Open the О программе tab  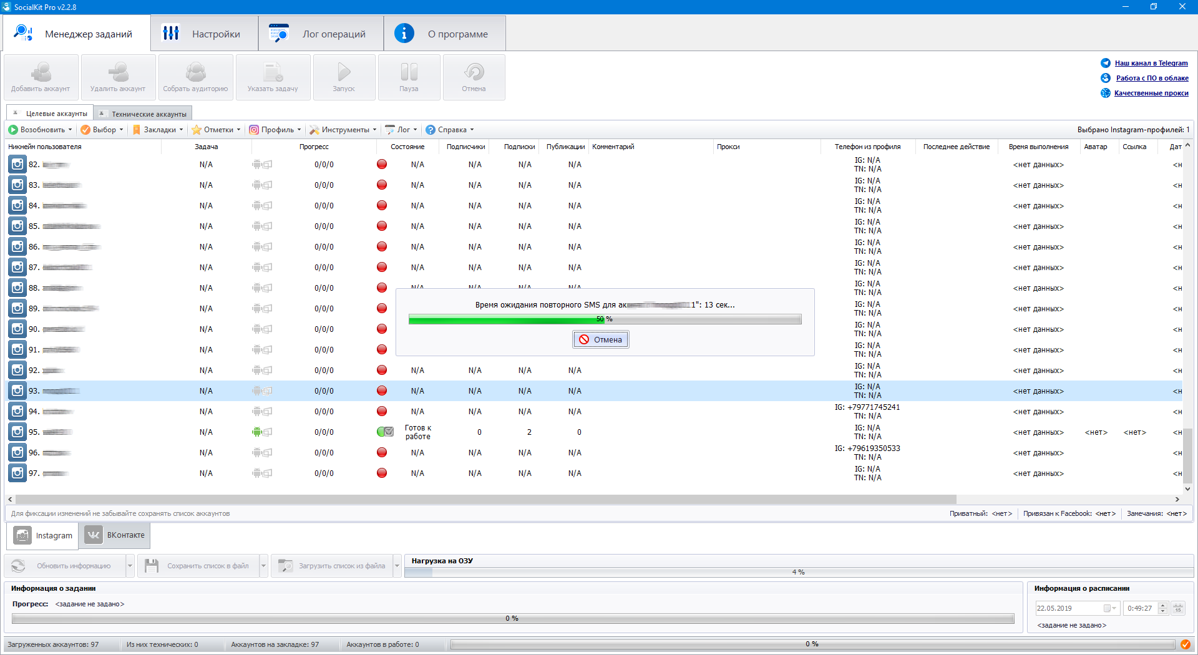tap(445, 34)
